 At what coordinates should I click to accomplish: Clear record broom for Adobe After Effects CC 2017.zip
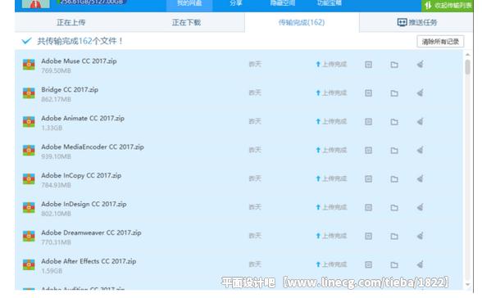point(420,264)
